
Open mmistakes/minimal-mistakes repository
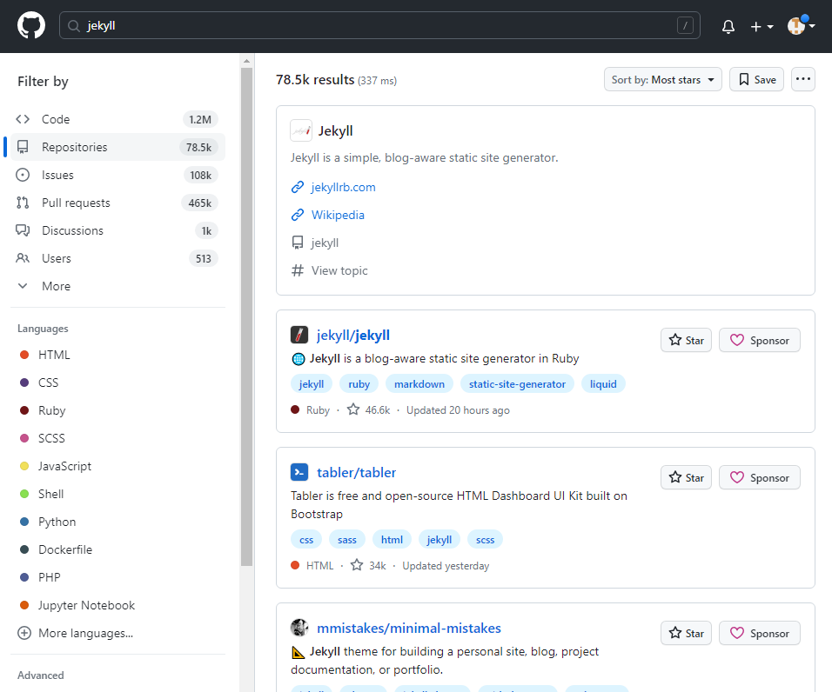(409, 628)
